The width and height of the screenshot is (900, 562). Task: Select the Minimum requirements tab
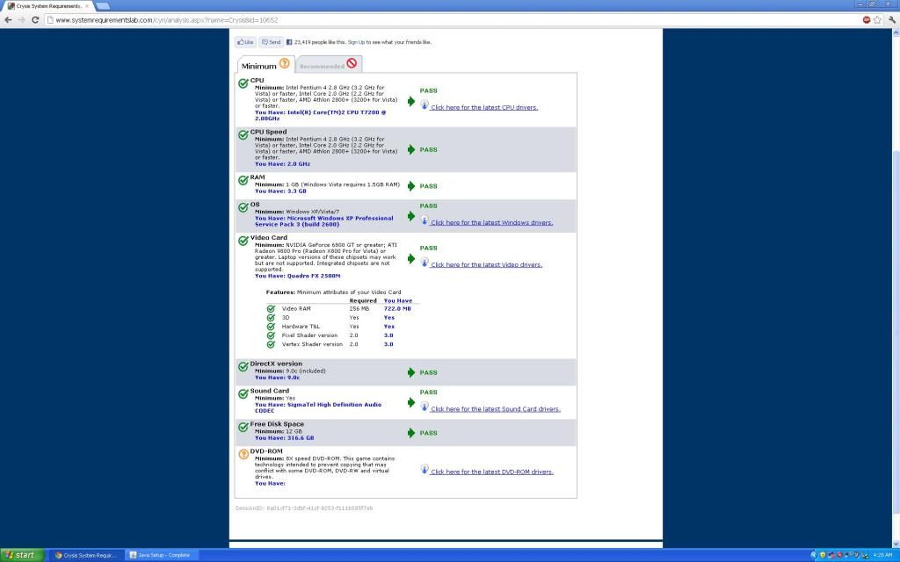click(265, 65)
